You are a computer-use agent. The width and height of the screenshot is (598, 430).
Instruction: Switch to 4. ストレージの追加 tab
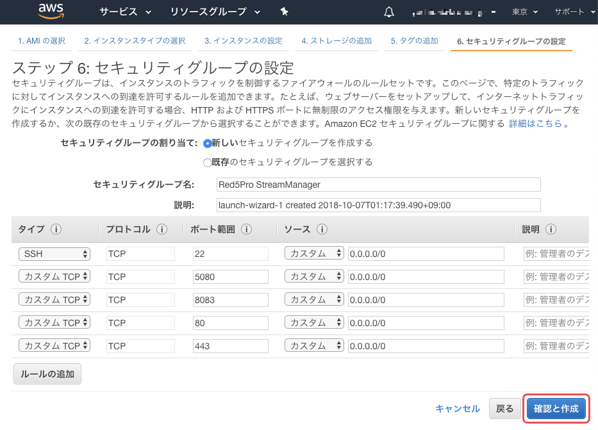(336, 41)
